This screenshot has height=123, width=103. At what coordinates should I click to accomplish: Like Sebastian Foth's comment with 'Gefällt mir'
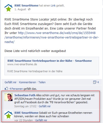tap(45, 106)
